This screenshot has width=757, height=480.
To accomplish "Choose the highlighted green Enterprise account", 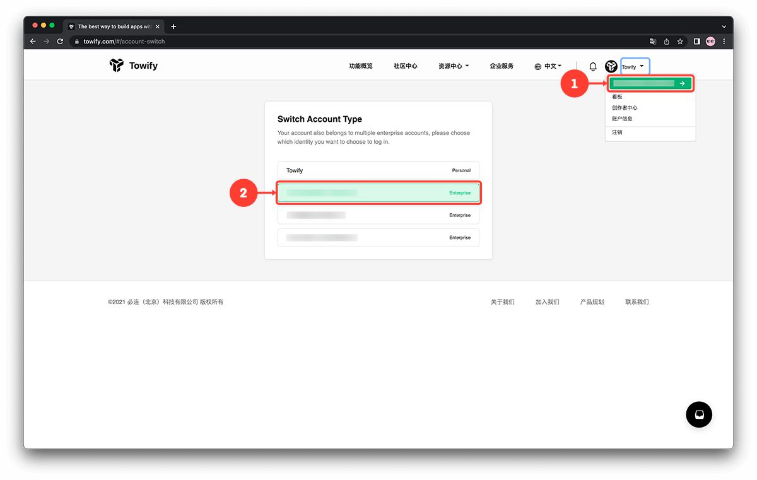I will click(378, 193).
